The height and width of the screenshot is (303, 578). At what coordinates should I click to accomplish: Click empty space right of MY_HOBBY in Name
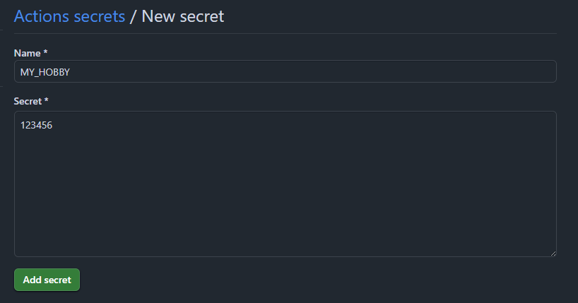point(318,71)
